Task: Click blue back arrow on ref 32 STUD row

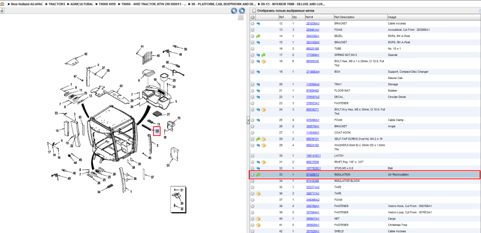Action: pyautogui.click(x=258, y=168)
